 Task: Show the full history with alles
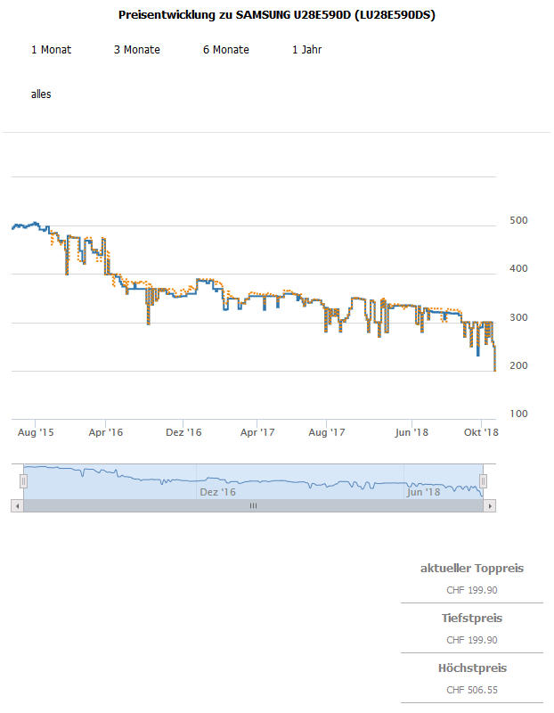[41, 94]
